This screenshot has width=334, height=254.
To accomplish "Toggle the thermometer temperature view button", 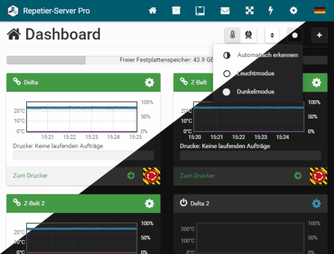I will point(233,35).
